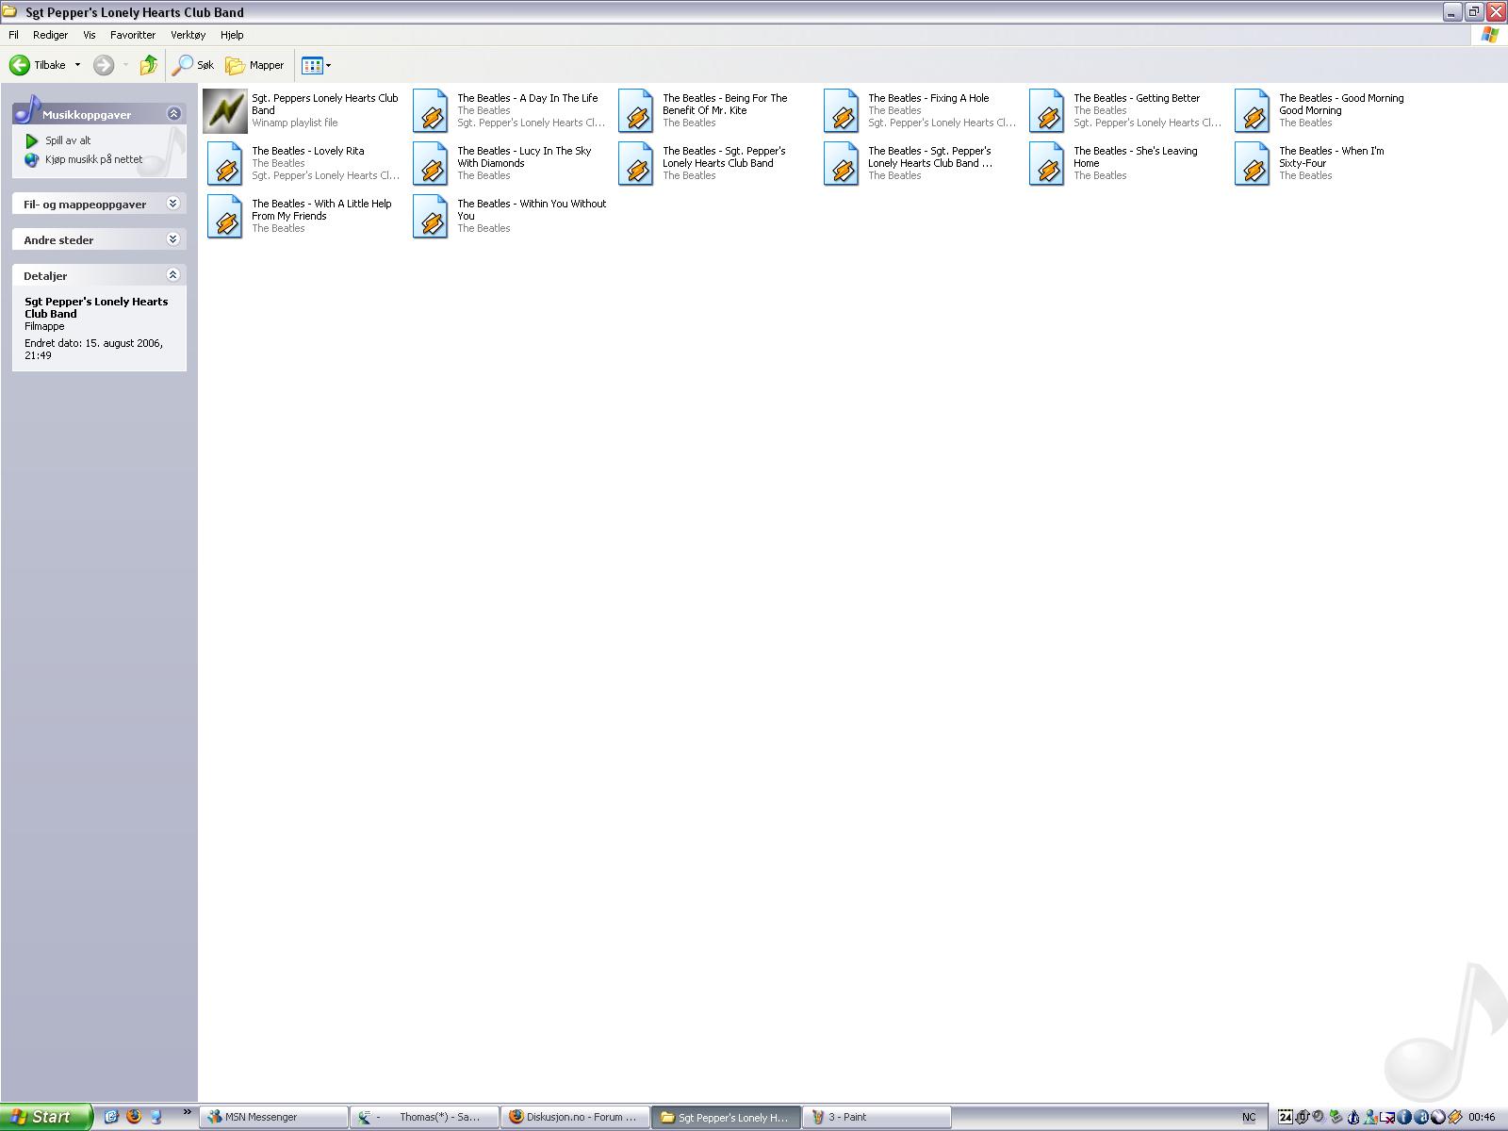The width and height of the screenshot is (1508, 1131).
Task: Go up one folder level icon
Action: pyautogui.click(x=148, y=65)
